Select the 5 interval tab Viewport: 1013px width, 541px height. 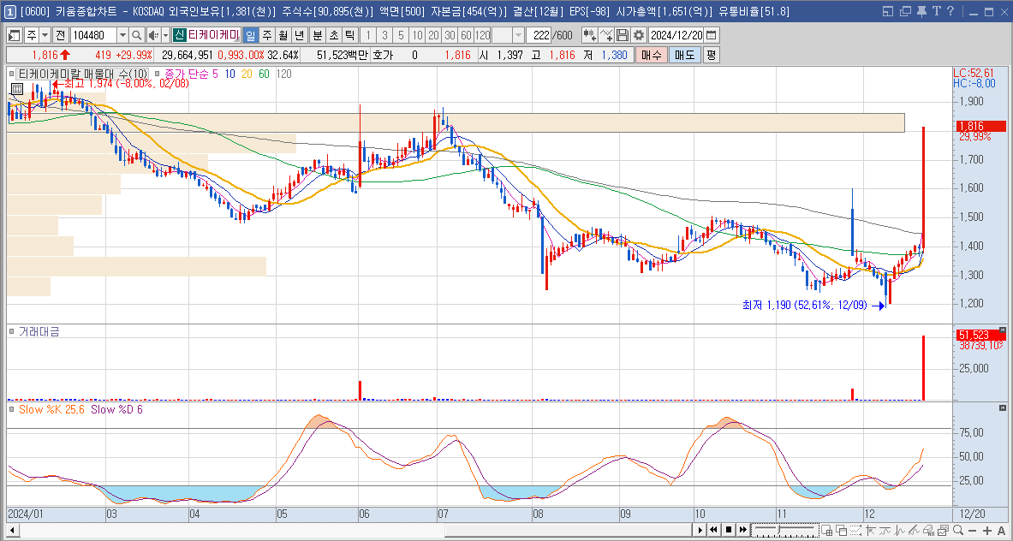click(x=401, y=35)
